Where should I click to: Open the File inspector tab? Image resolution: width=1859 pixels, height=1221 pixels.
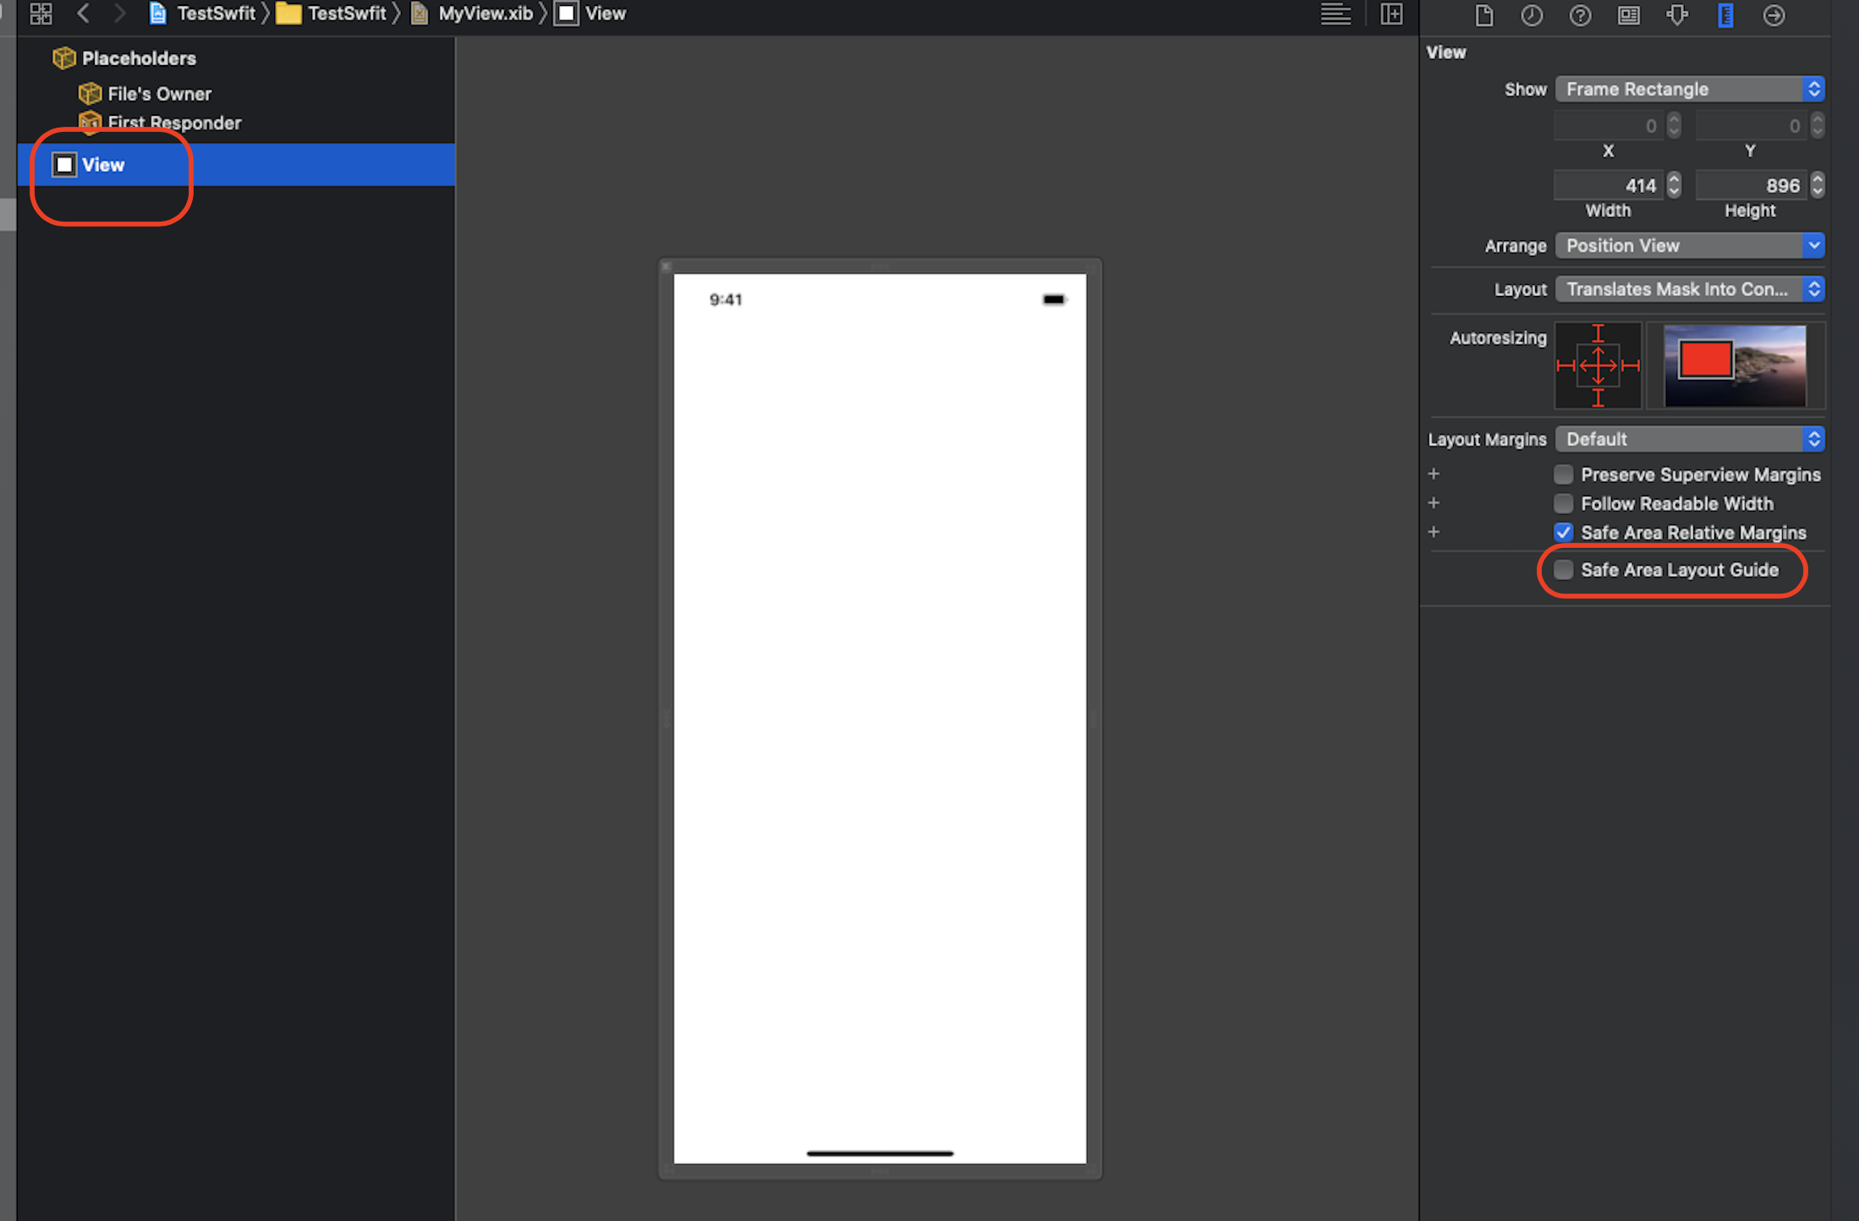(1483, 15)
